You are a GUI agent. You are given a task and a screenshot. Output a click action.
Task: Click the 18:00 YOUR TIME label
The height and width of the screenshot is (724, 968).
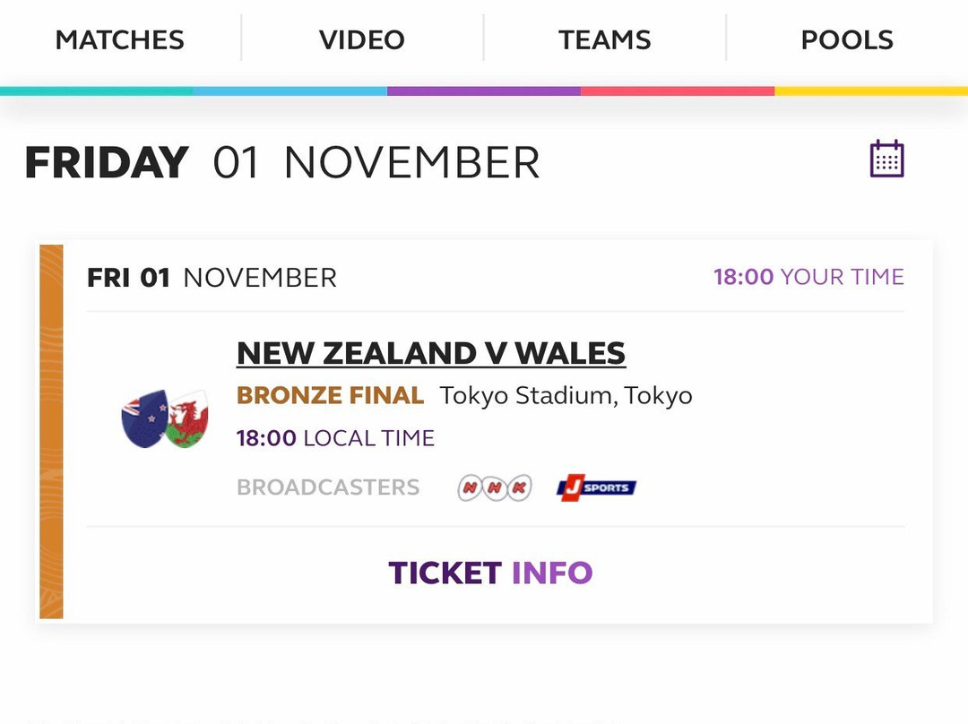click(808, 277)
